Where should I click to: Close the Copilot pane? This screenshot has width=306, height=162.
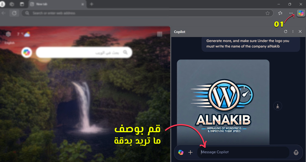click(300, 31)
